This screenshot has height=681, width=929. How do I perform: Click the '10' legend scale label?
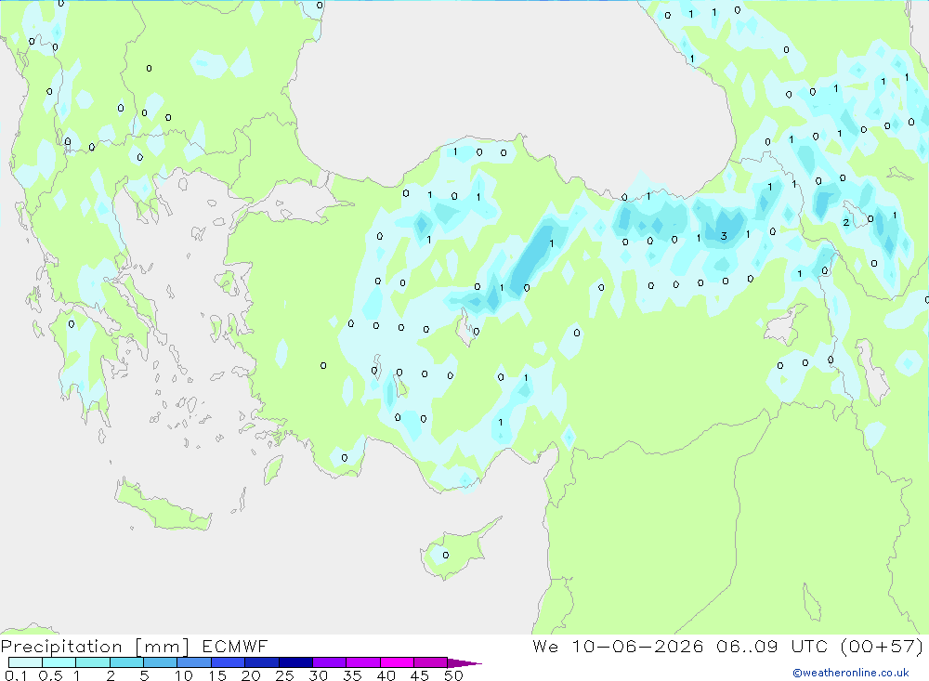pyautogui.click(x=184, y=675)
